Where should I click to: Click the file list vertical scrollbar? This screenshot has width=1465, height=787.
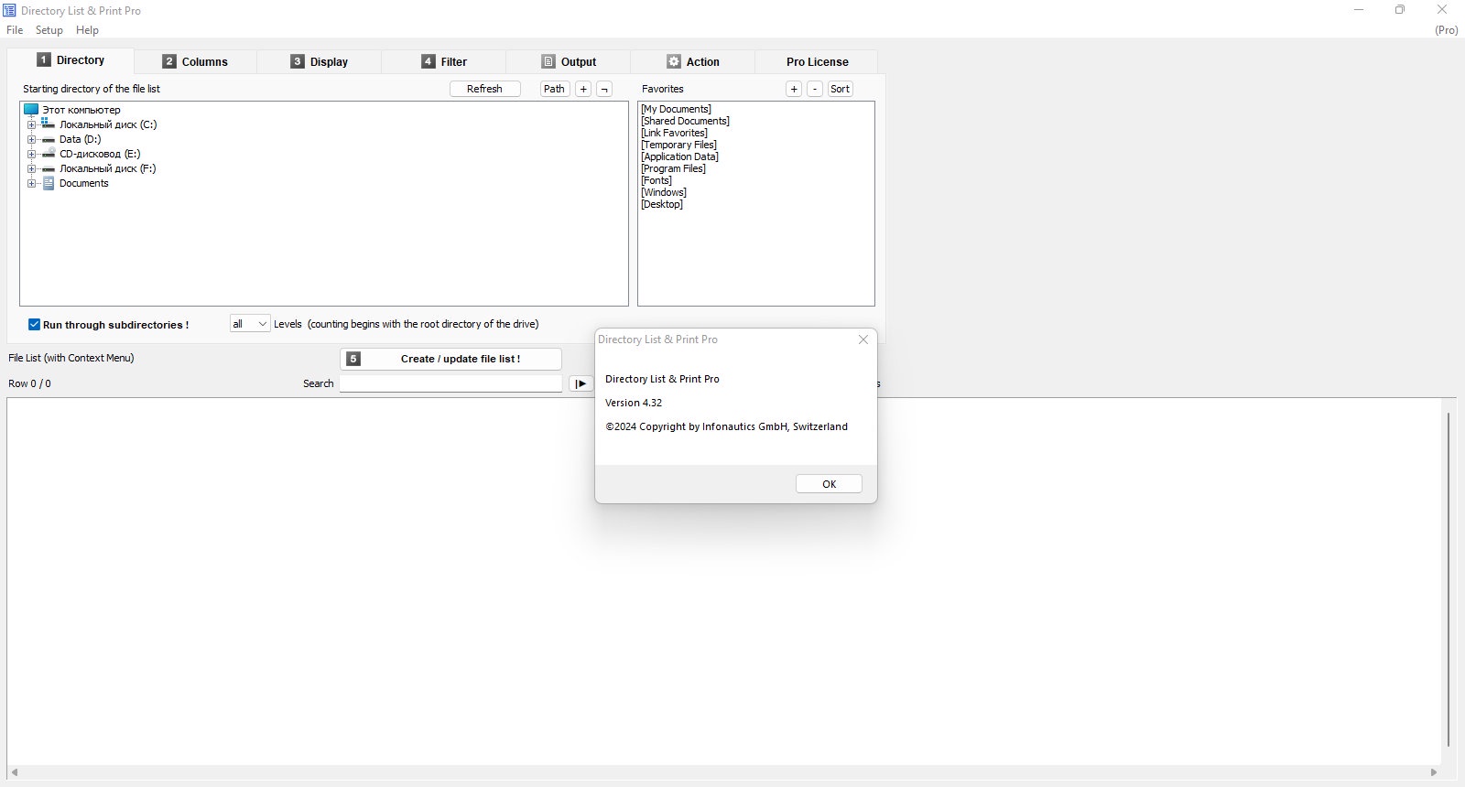(1448, 579)
